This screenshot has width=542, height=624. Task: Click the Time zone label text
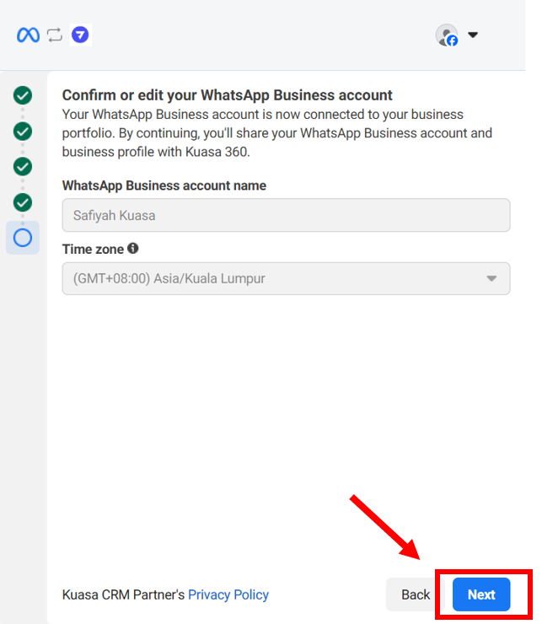(x=93, y=250)
